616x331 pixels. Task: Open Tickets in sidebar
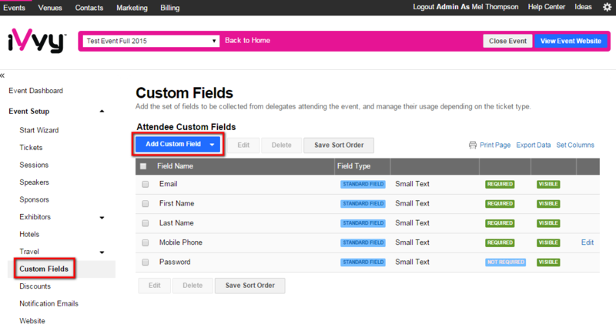[x=31, y=148]
